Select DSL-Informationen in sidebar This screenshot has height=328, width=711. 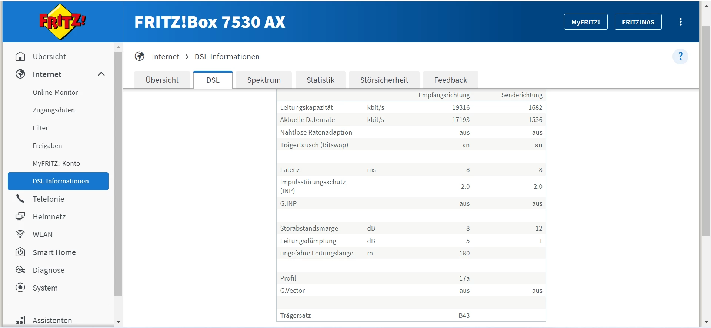click(58, 181)
